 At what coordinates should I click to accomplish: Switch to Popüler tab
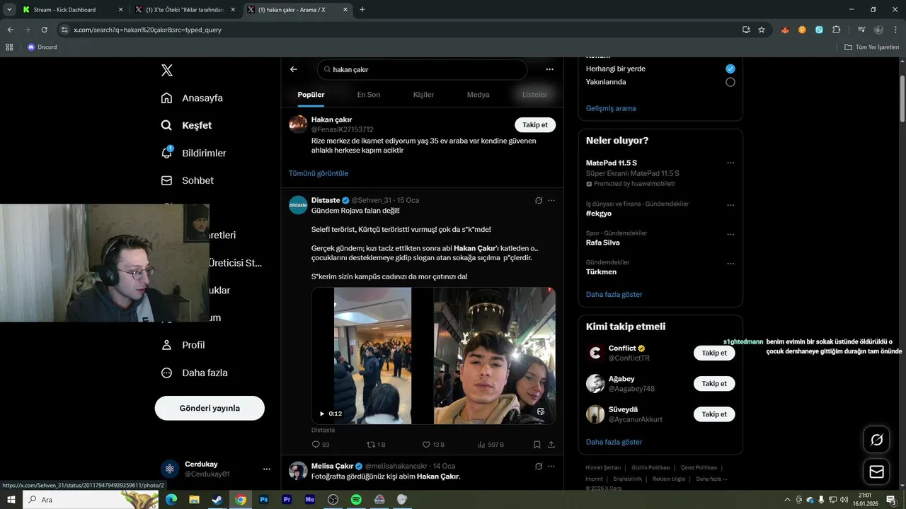311,95
